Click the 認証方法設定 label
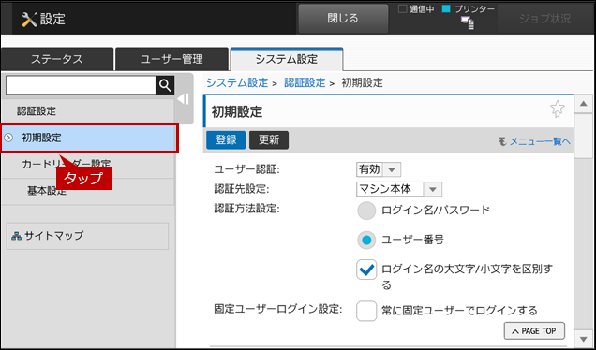This screenshot has height=350, width=596. [246, 209]
